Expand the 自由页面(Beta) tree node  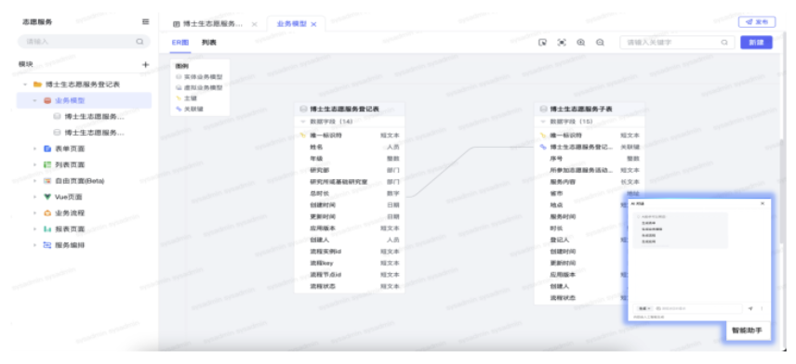click(x=35, y=180)
